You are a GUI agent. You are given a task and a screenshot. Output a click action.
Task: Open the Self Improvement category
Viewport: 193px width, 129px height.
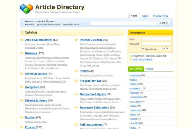[x=91, y=124]
